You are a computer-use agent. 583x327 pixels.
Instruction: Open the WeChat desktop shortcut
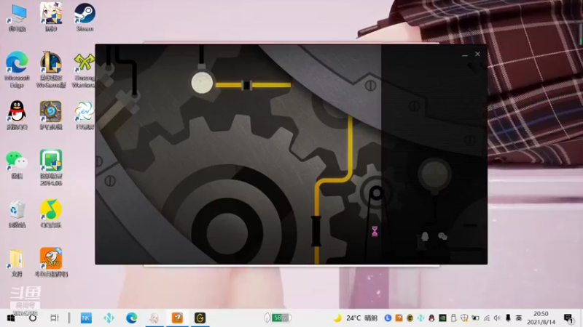pos(17,164)
